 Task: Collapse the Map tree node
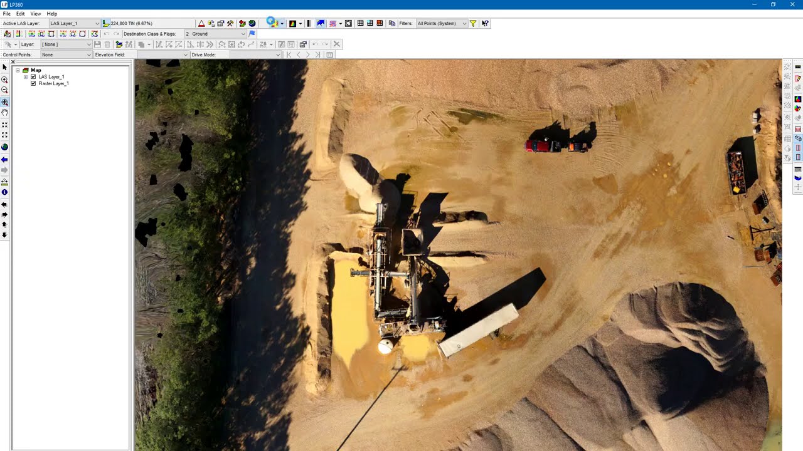click(18, 70)
